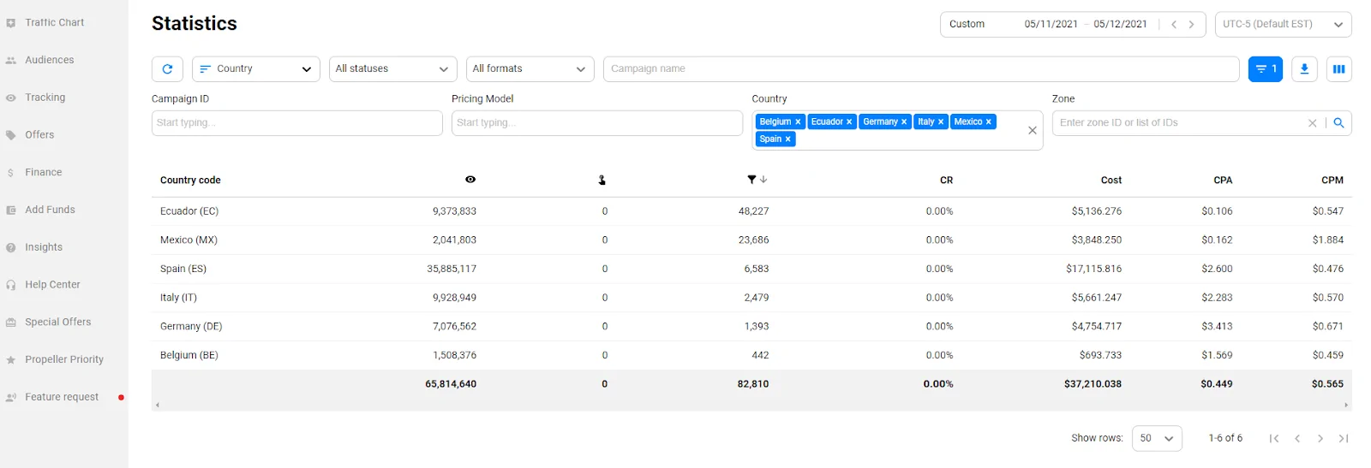Remove the Mexico country tag
1371x468 pixels.
pos(988,122)
